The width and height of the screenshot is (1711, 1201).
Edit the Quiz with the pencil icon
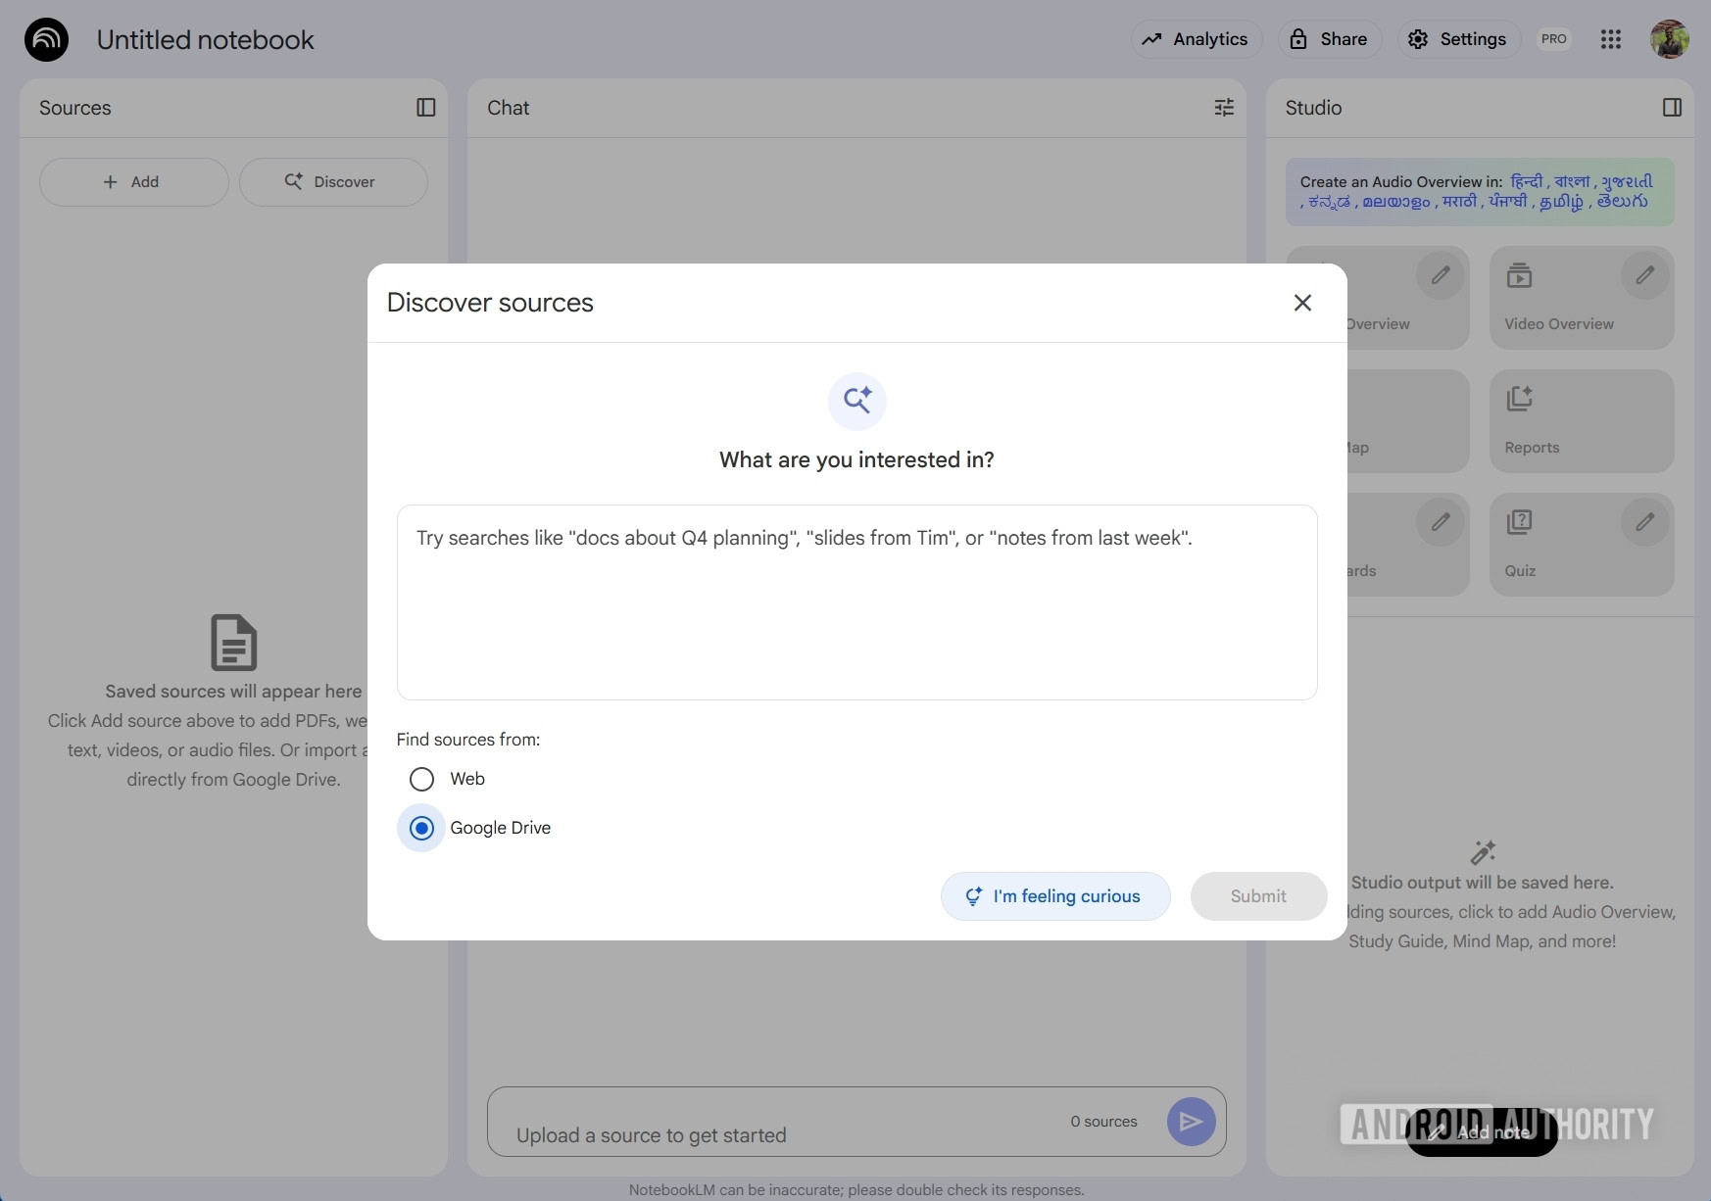[x=1644, y=522]
